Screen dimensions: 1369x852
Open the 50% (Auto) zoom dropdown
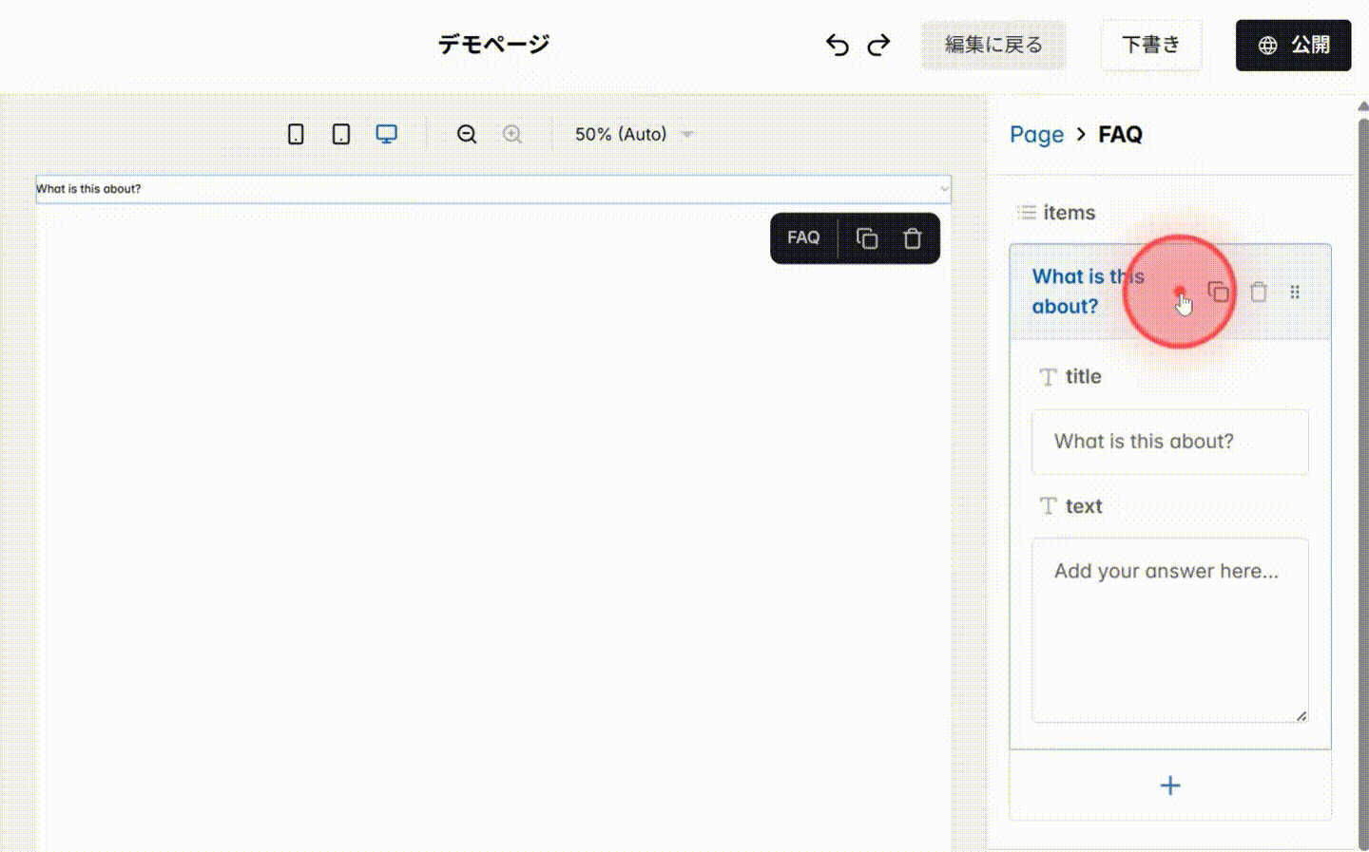(632, 134)
